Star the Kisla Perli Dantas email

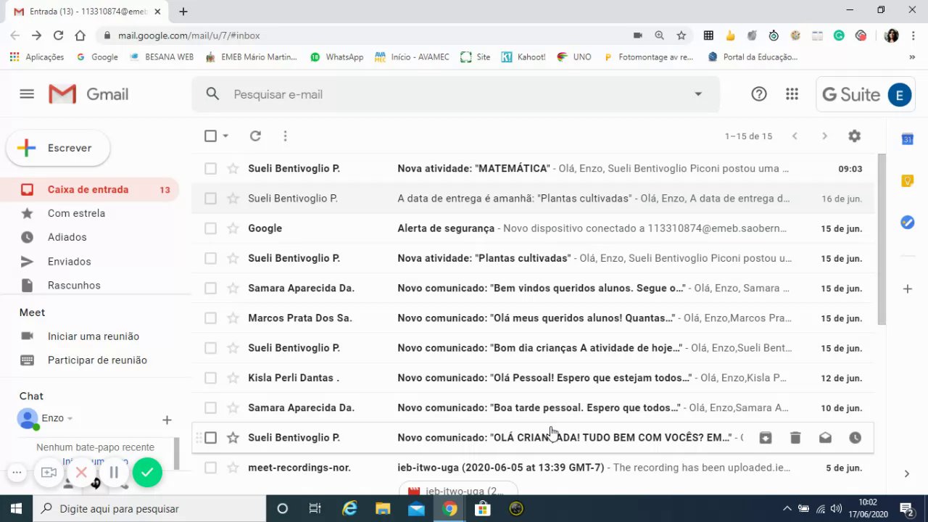click(233, 378)
